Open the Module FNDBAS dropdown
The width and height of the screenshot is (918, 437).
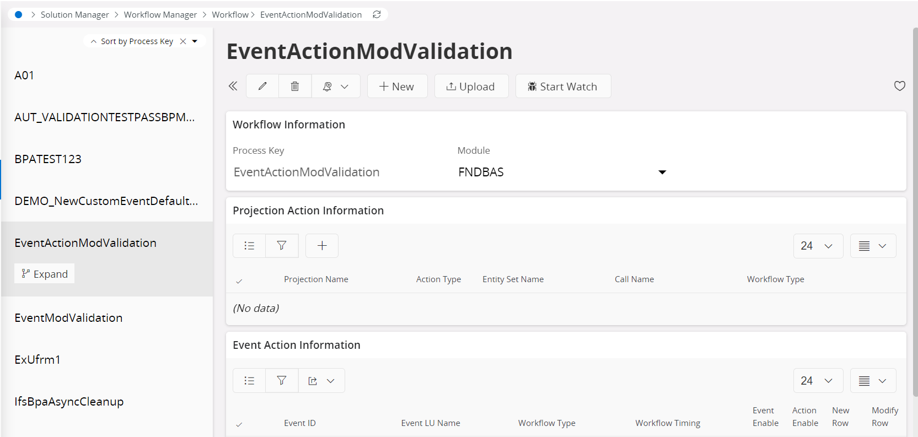click(x=662, y=172)
